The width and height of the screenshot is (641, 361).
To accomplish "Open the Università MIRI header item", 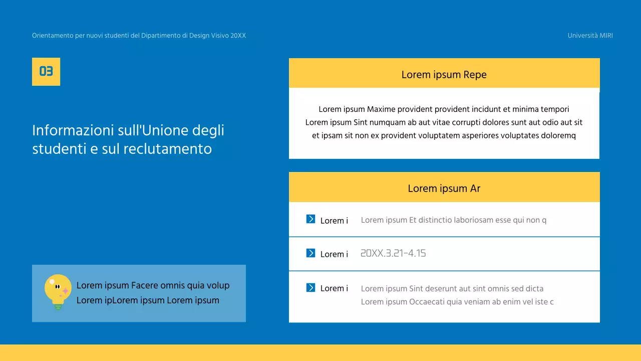I will [590, 35].
